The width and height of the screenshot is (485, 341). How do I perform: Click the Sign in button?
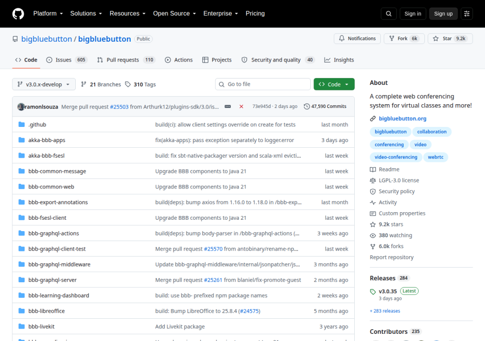[x=413, y=14]
